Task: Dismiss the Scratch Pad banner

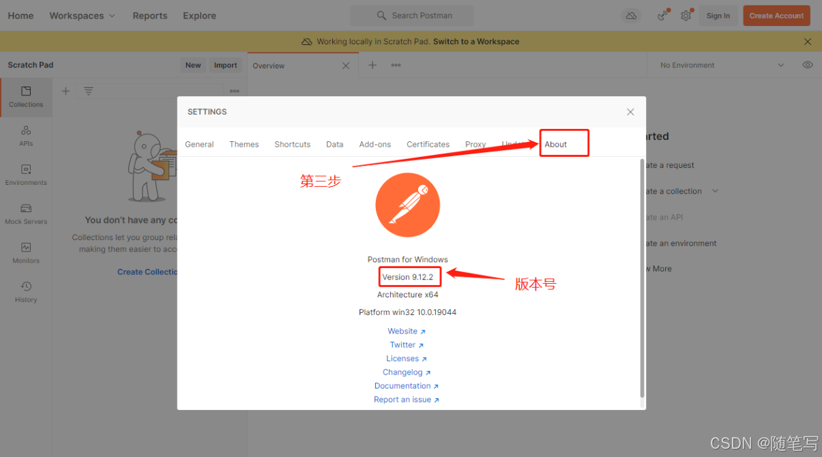Action: coord(808,42)
